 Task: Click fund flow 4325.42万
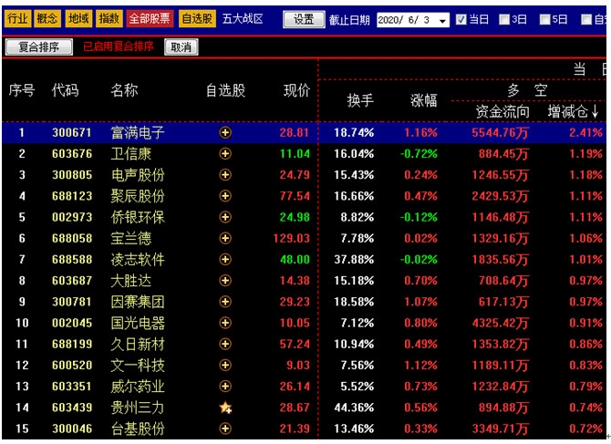coord(500,323)
